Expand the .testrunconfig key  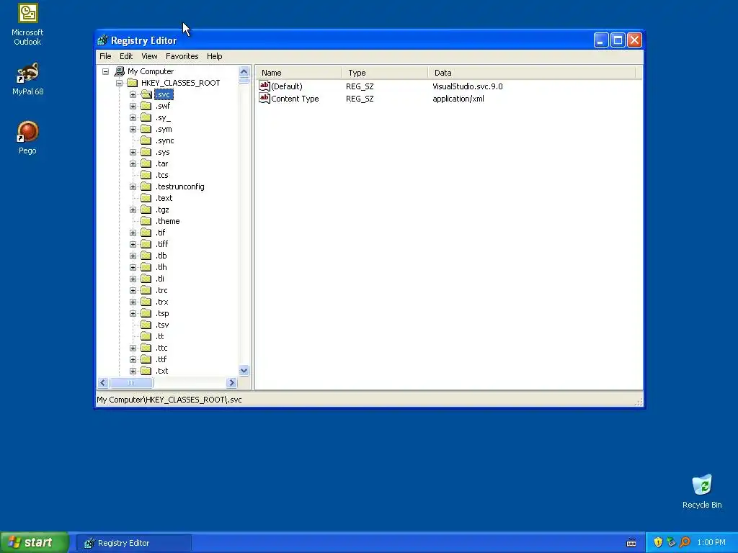[133, 186]
